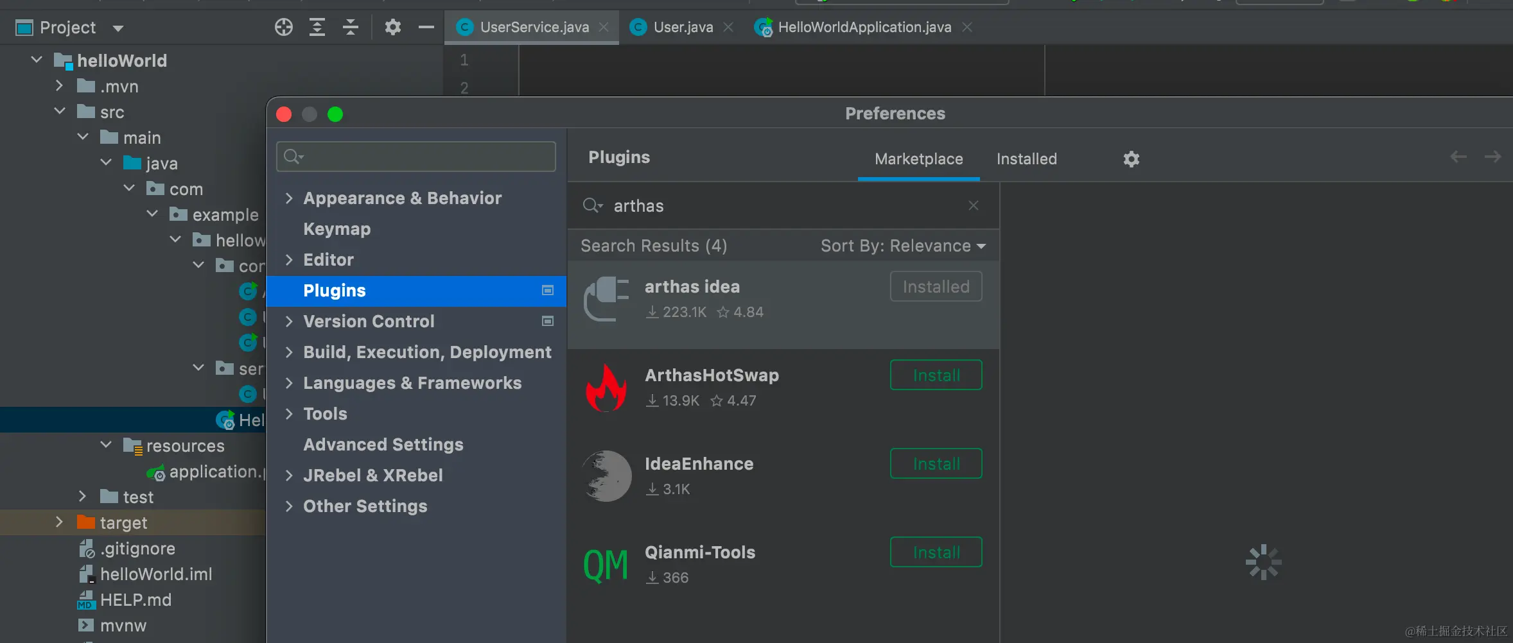Open the Sort By Relevance dropdown

(903, 246)
